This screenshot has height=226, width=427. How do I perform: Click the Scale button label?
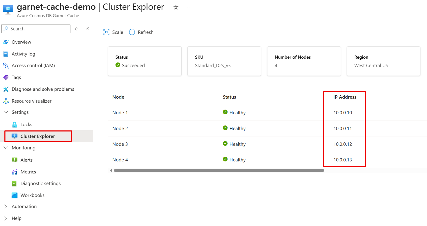(x=118, y=32)
